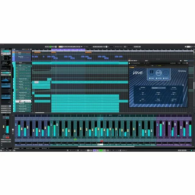Screen dimensions: 195x195
Task: Click the Effects layer icon in Verve
Action: (166, 73)
